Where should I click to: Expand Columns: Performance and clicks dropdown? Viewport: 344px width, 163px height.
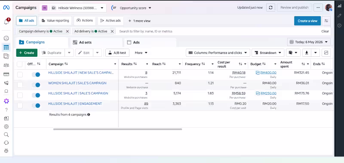[x=218, y=52]
